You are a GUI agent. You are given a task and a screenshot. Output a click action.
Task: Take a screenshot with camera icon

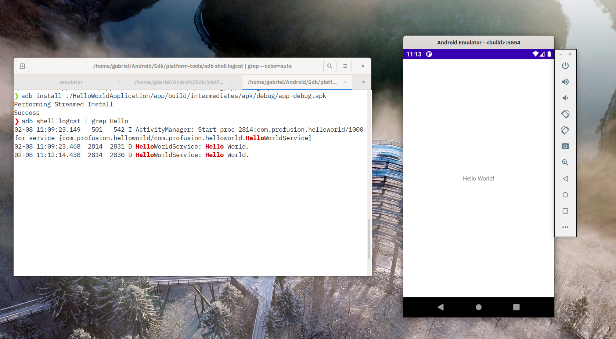click(x=565, y=146)
